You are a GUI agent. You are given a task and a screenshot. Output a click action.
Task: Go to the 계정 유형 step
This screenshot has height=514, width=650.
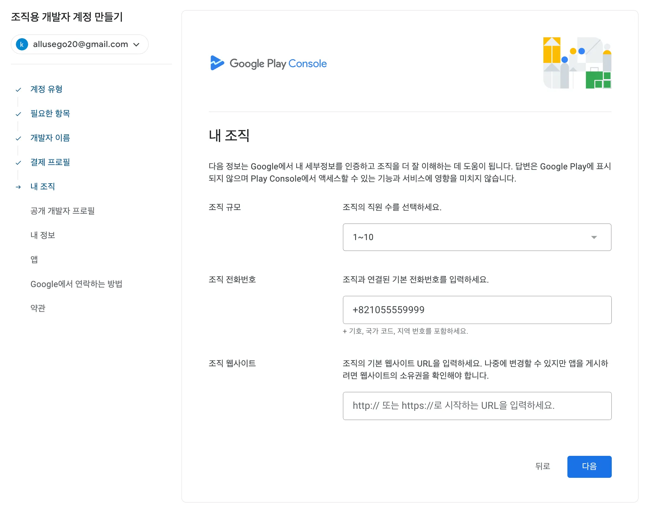46,89
